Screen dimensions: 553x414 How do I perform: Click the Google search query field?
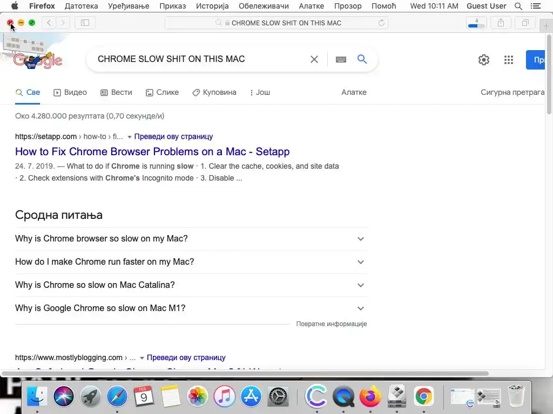[201, 59]
